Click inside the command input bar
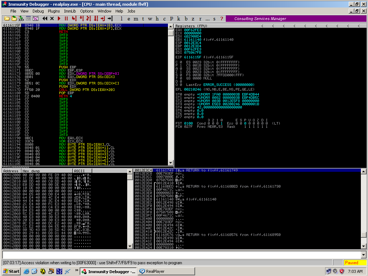The image size is (368, 276). click(181, 255)
